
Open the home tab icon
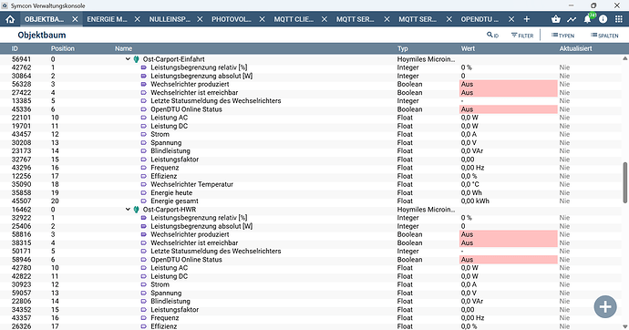click(10, 19)
